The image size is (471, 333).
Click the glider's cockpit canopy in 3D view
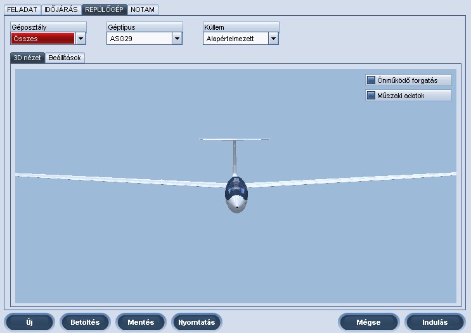coord(236,187)
